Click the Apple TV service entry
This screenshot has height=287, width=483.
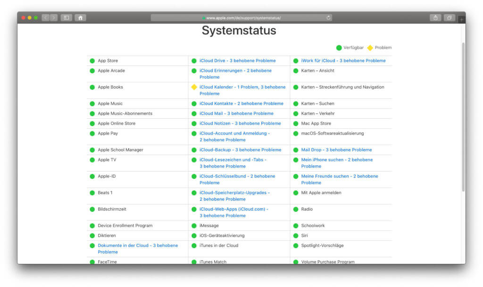(x=107, y=160)
